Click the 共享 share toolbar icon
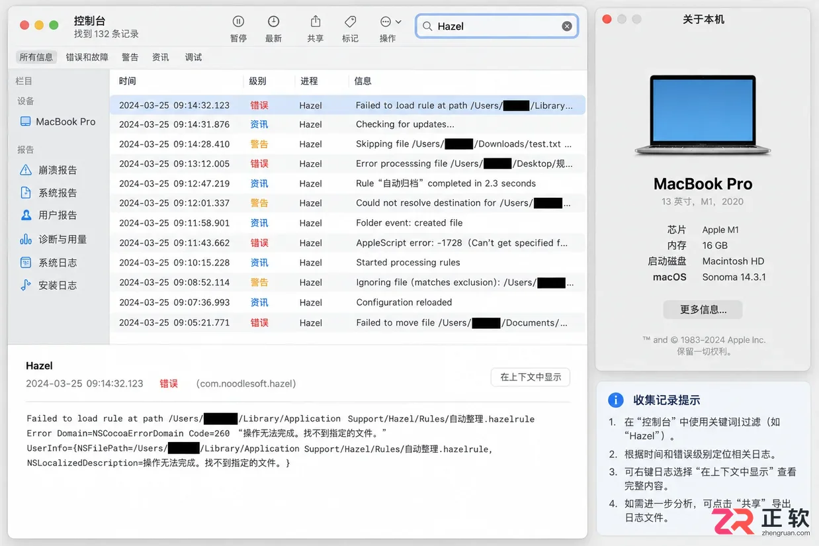 pos(316,22)
